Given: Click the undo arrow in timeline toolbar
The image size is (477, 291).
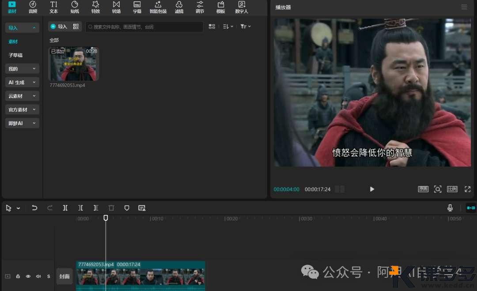Looking at the screenshot, I should 34,208.
